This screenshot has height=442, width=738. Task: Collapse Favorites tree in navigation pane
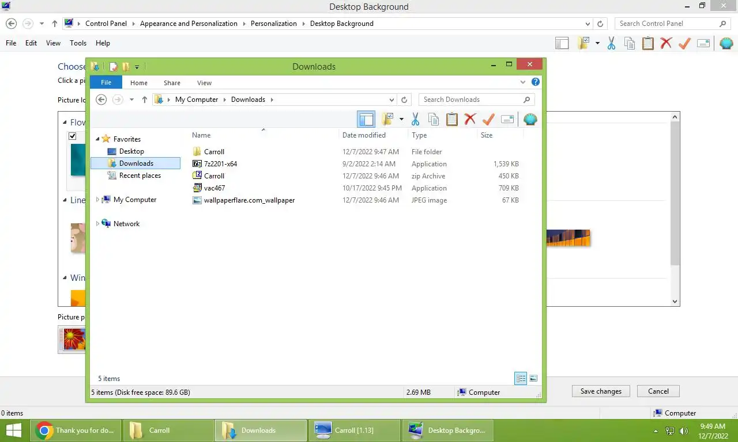(97, 139)
